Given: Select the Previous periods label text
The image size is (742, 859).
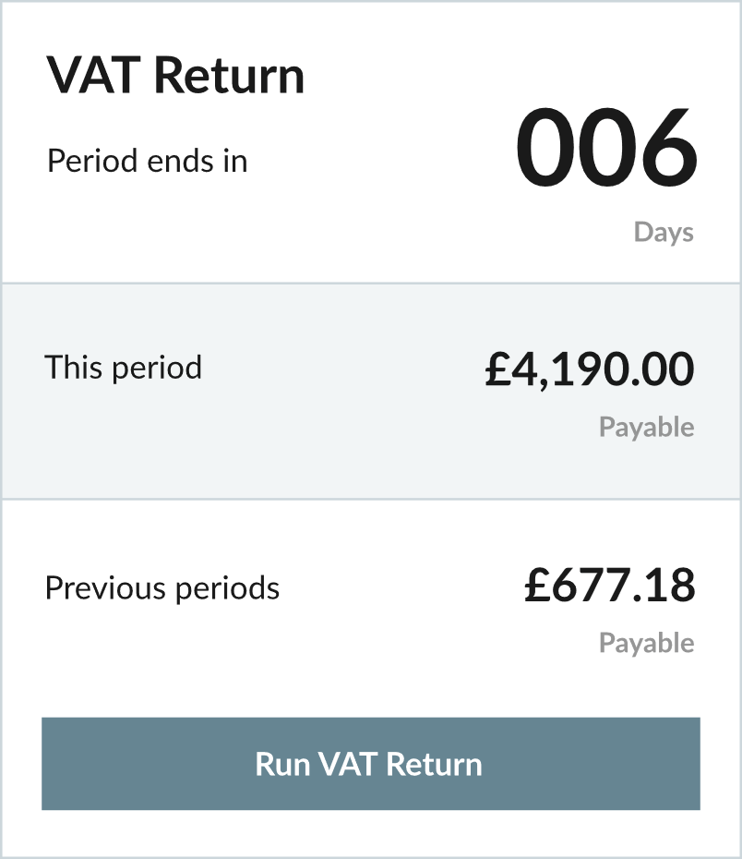Looking at the screenshot, I should click(x=162, y=588).
